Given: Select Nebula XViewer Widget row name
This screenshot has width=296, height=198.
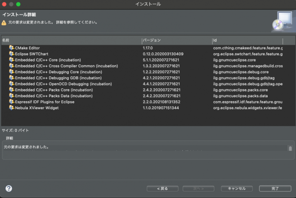Looking at the screenshot, I should (37, 108).
